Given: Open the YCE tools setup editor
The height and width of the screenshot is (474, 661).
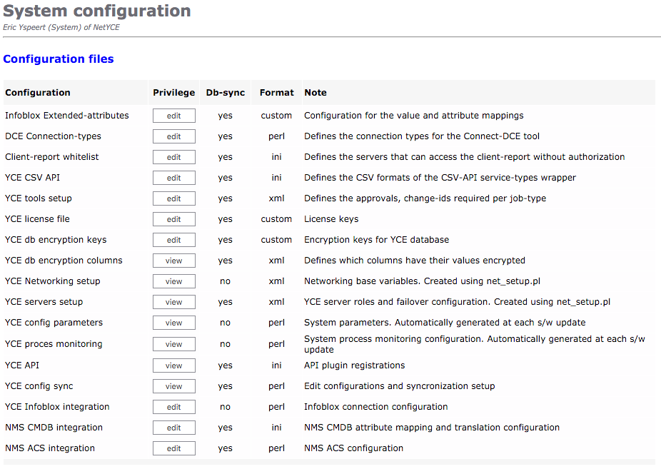Looking at the screenshot, I should pos(173,198).
